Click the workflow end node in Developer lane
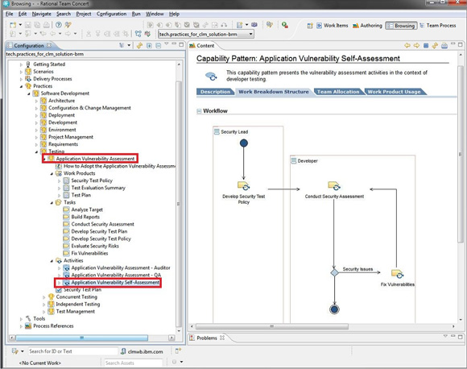 point(334,309)
